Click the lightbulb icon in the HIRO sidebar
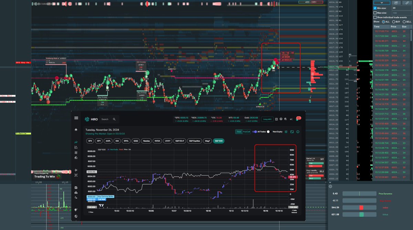413x230 pixels. tap(76, 209)
